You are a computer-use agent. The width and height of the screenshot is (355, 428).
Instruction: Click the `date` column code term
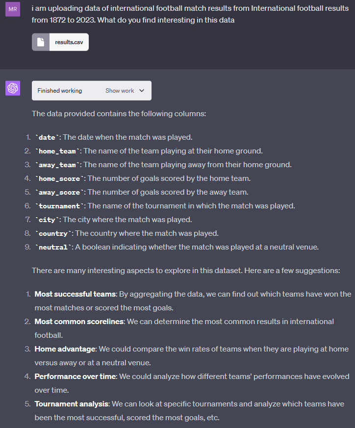click(47, 137)
